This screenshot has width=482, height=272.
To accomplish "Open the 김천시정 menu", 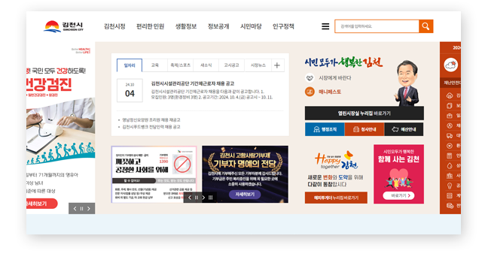I will coord(114,26).
